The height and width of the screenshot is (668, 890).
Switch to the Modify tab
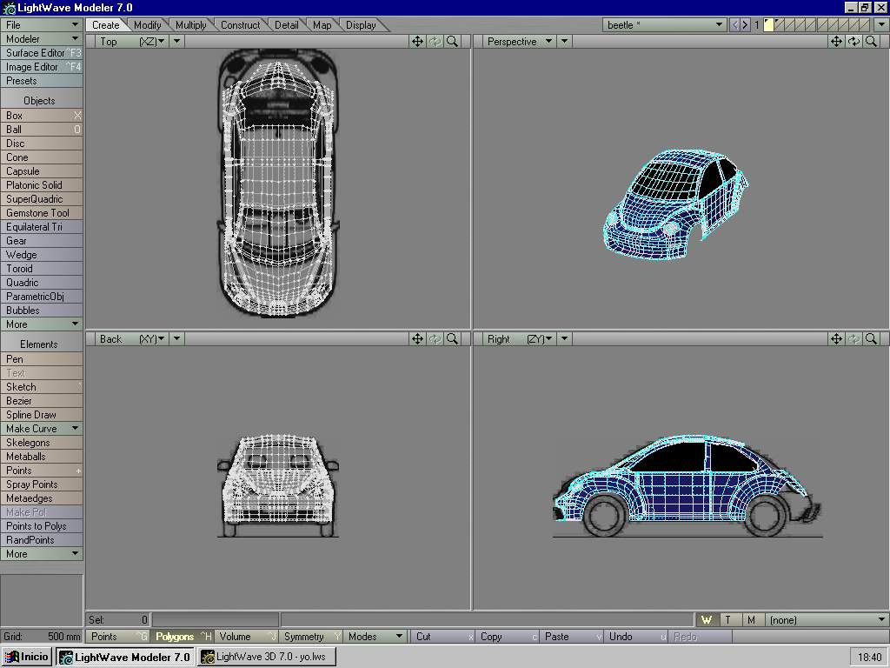(x=147, y=25)
